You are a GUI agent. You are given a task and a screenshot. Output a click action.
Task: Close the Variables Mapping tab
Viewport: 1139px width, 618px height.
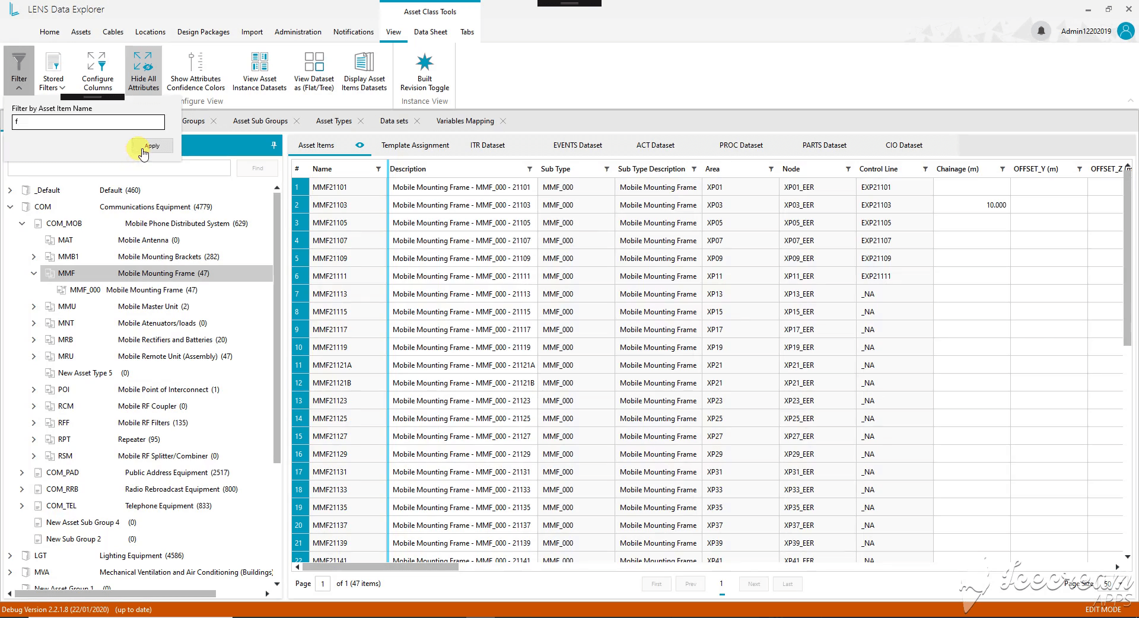pos(503,121)
